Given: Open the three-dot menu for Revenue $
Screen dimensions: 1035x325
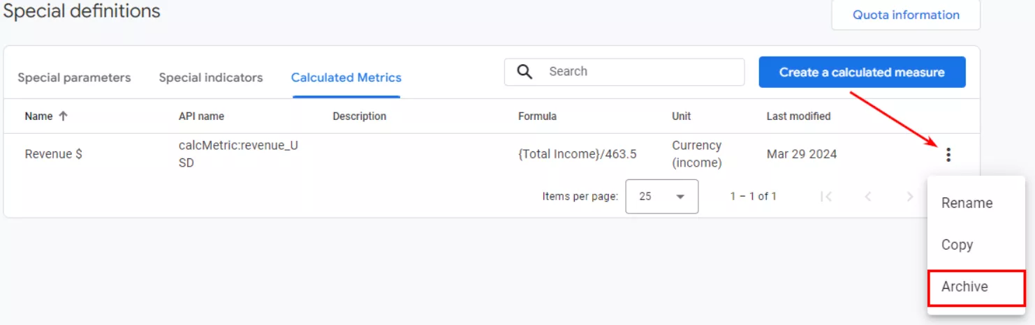Looking at the screenshot, I should [x=948, y=155].
